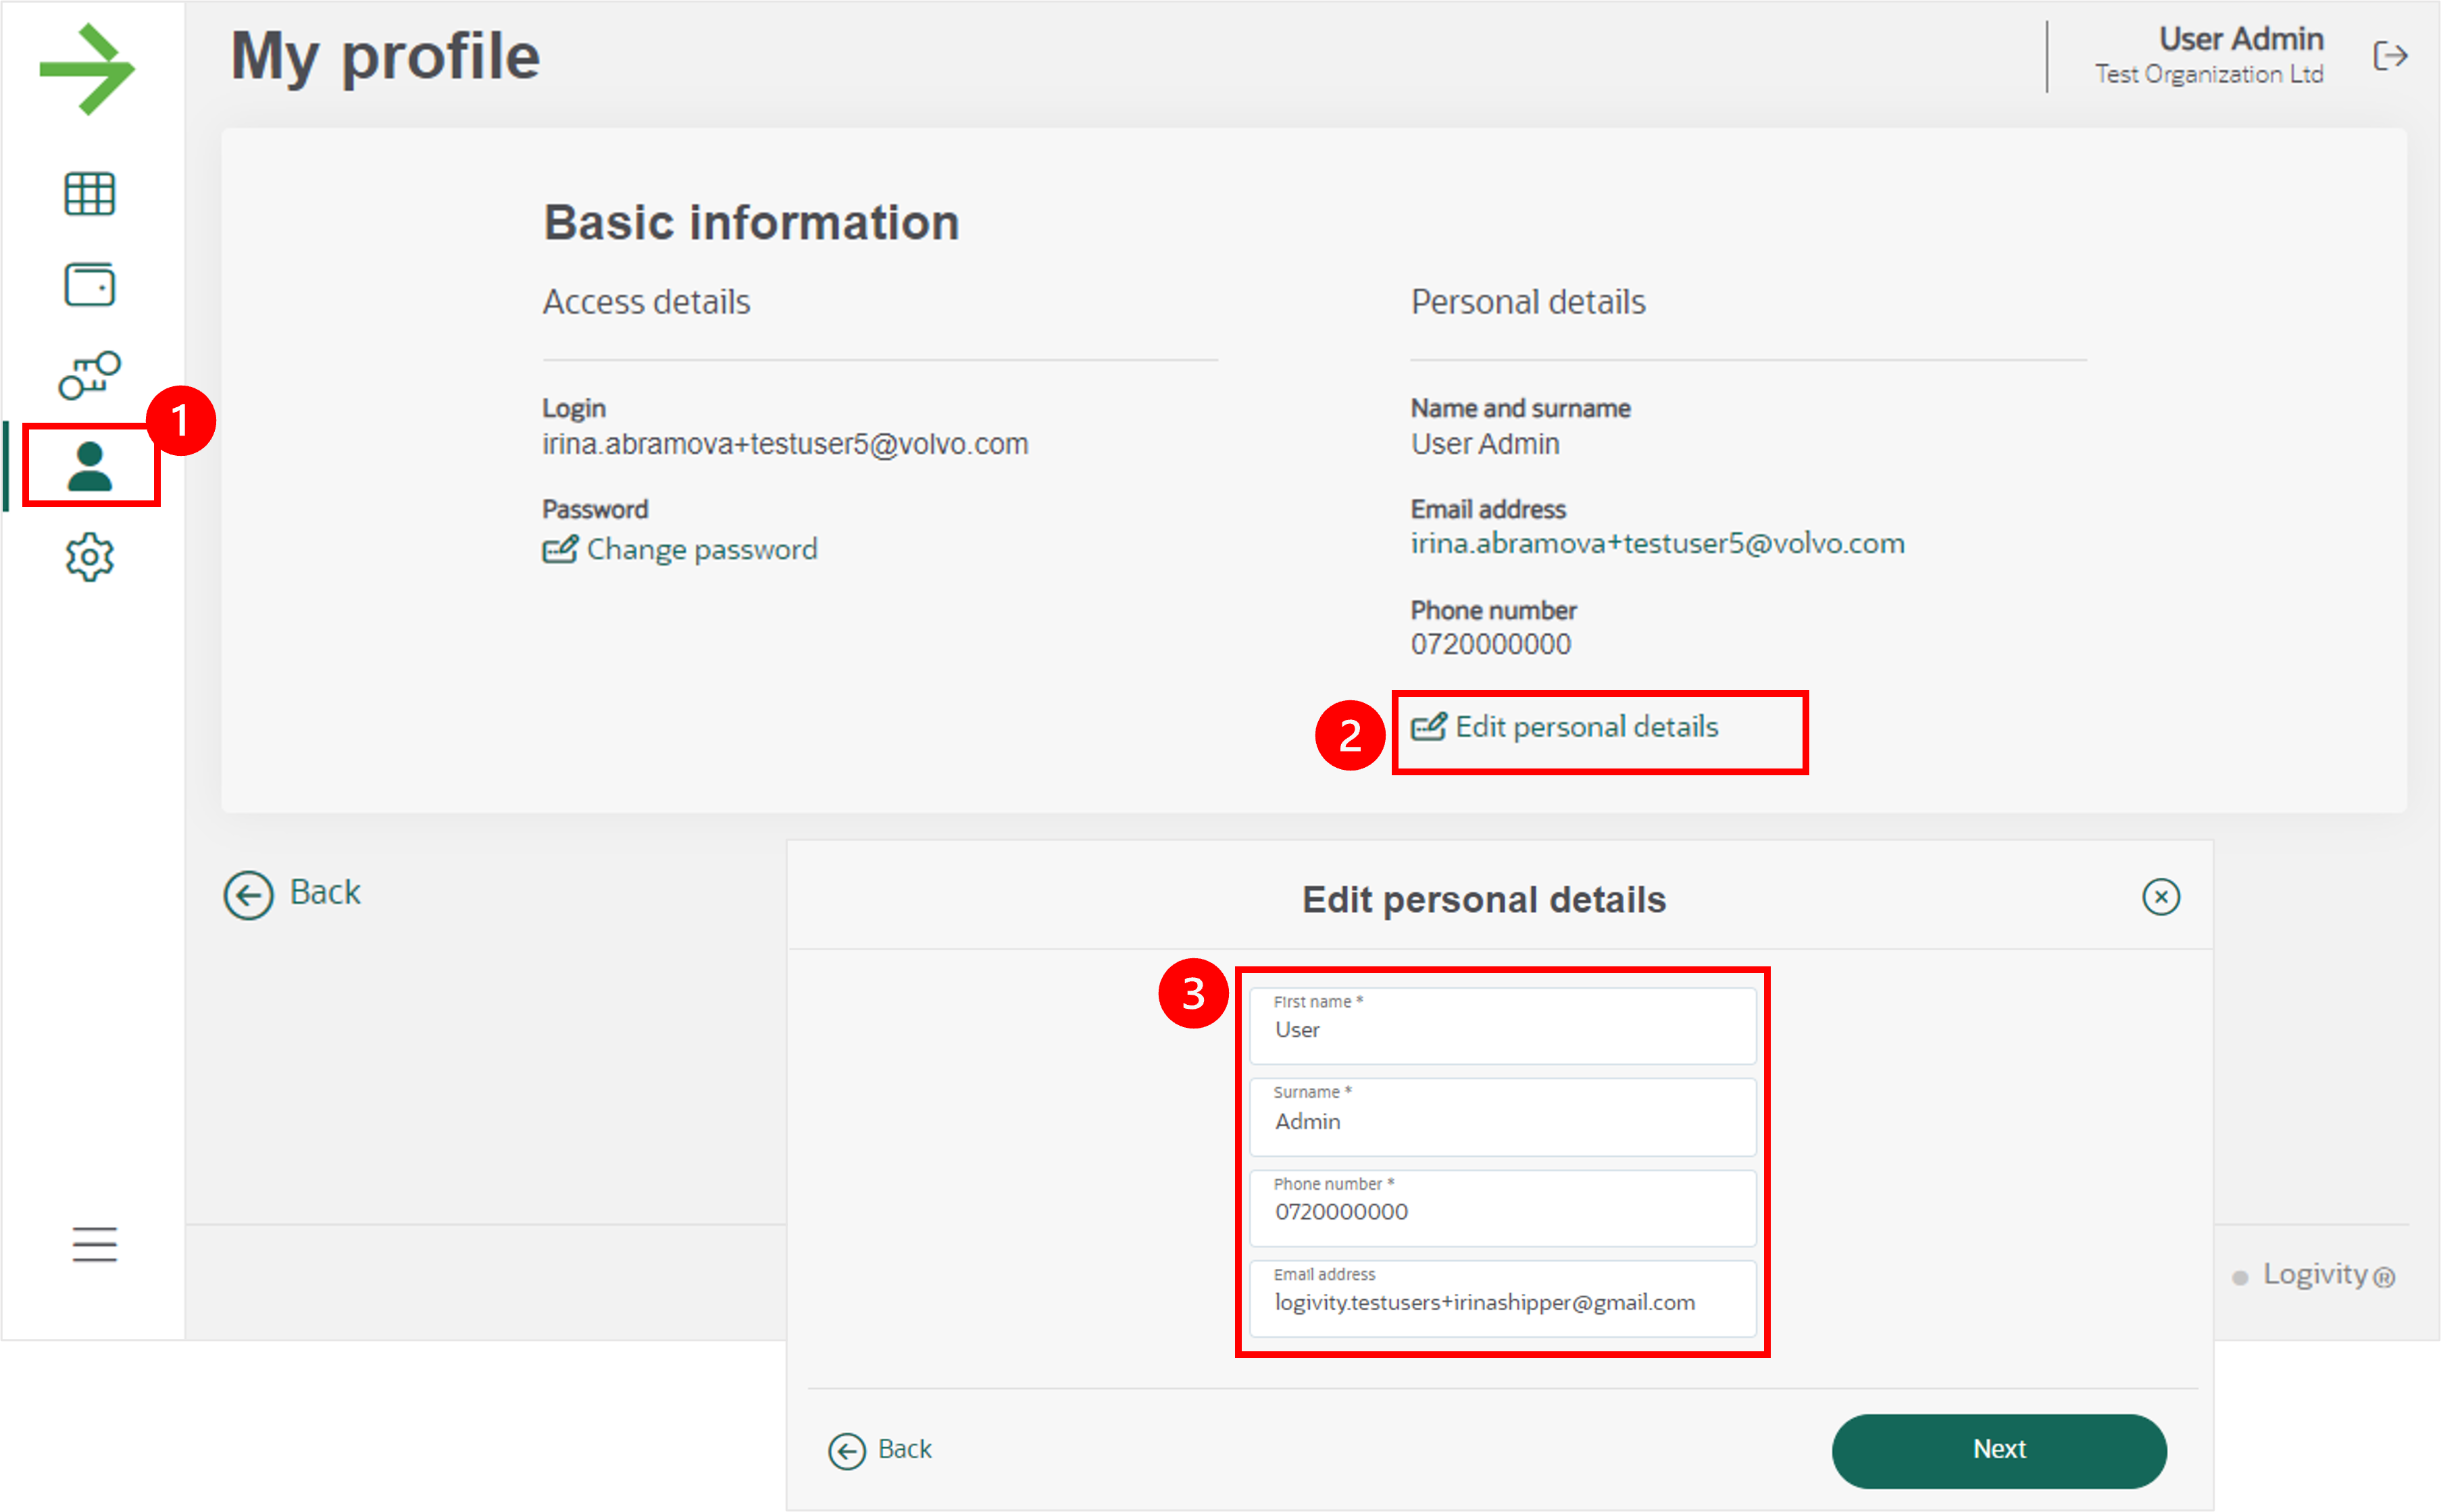
Task: Click the Change password link
Action: [x=680, y=549]
